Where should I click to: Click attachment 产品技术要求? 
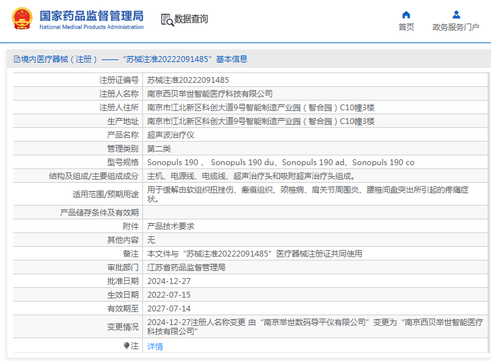(x=170, y=226)
